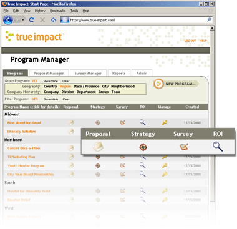Open the Edit menu
Viewport: 237px width, 229px height.
coord(16,11)
